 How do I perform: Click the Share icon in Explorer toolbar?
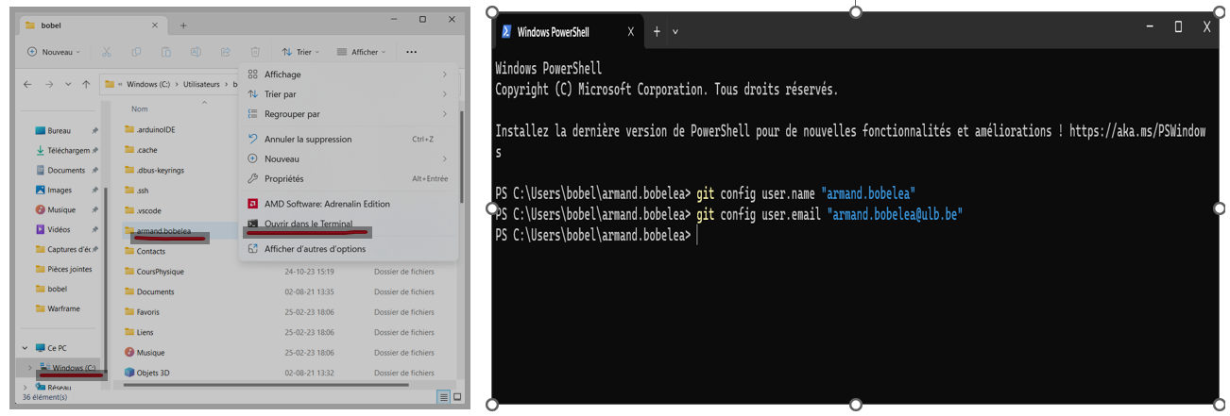pos(226,52)
